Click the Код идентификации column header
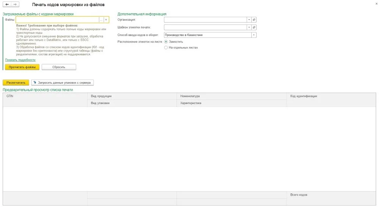Image resolution: width=379 pixels, height=207 pixels. (x=331, y=100)
